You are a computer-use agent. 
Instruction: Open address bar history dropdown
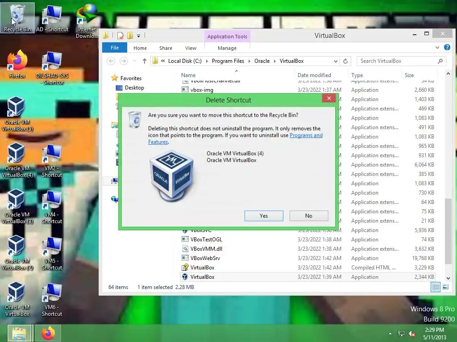click(336, 61)
